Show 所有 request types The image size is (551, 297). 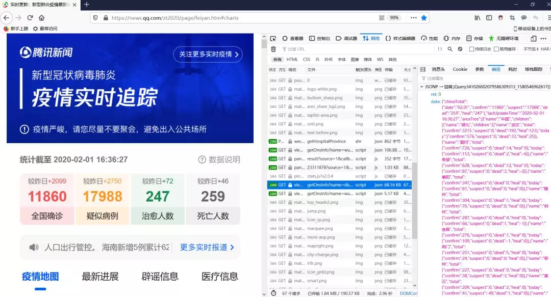pos(278,59)
